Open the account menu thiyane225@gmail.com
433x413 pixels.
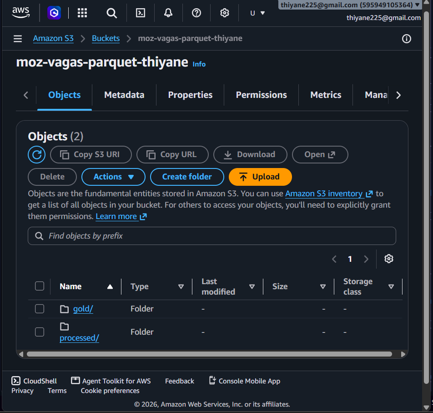click(x=350, y=5)
